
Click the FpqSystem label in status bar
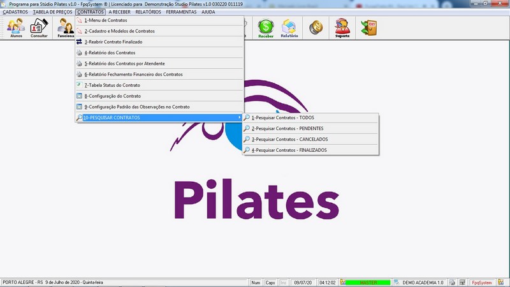tap(482, 283)
